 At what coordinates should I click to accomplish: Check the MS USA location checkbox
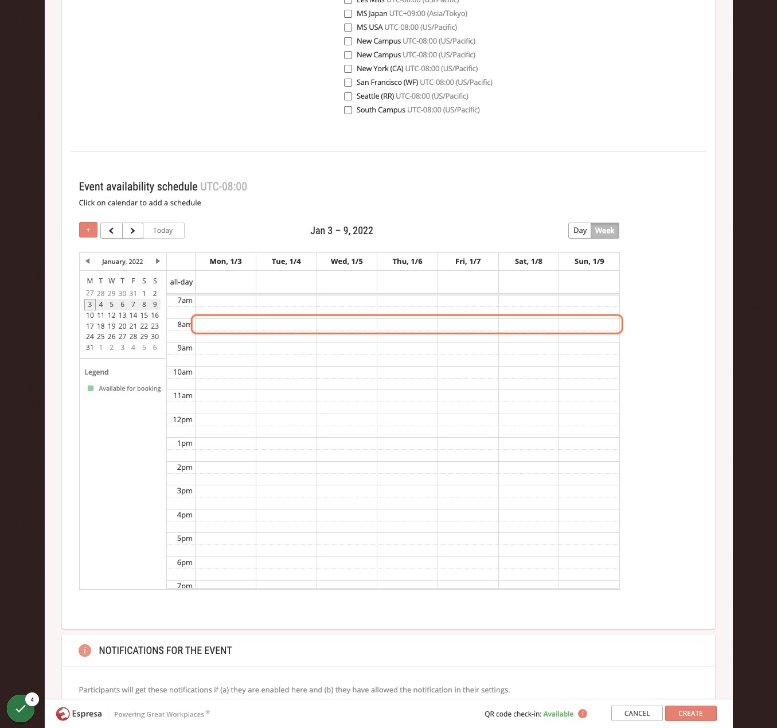(x=348, y=28)
